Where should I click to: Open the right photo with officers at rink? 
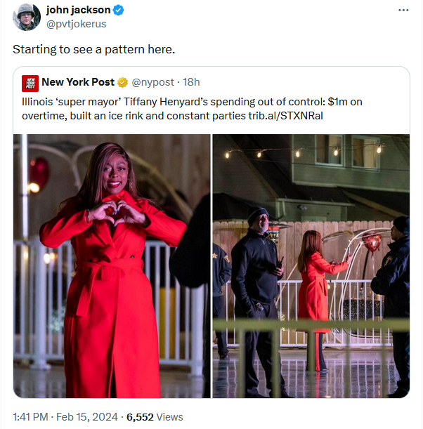(311, 266)
